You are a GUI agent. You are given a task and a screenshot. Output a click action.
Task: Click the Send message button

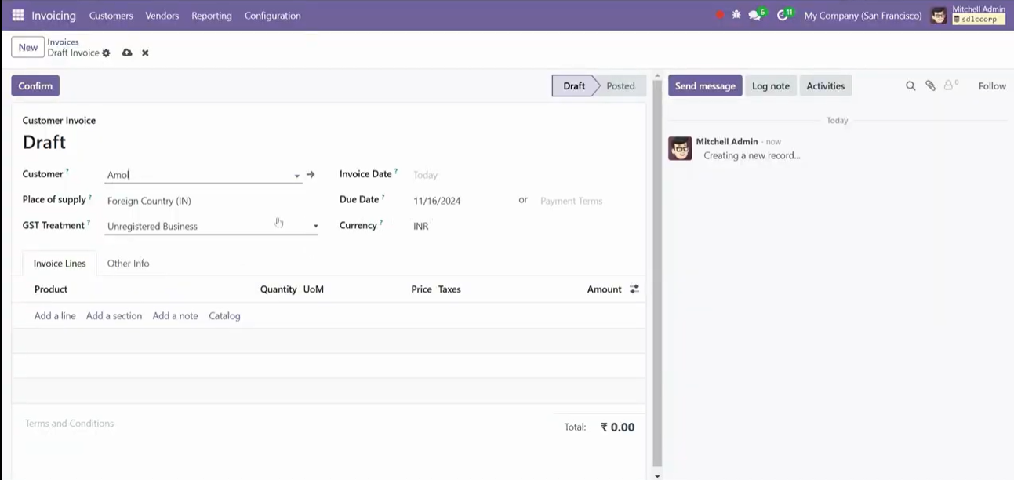(705, 86)
